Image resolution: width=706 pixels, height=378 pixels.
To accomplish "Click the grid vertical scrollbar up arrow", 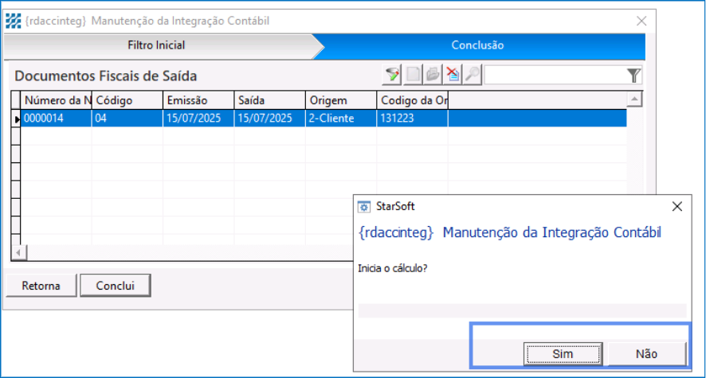I will click(634, 99).
